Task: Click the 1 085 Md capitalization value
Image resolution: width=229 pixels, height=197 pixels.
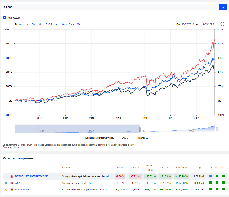Action: pos(199,176)
